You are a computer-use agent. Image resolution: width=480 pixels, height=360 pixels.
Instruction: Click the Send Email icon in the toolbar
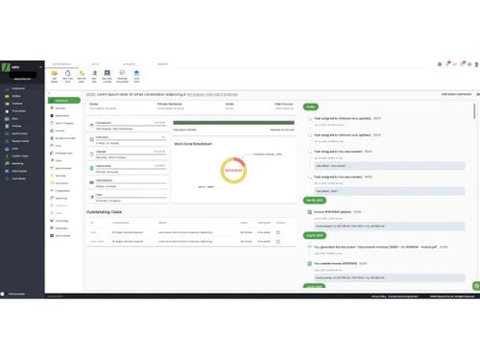[x=136, y=73]
